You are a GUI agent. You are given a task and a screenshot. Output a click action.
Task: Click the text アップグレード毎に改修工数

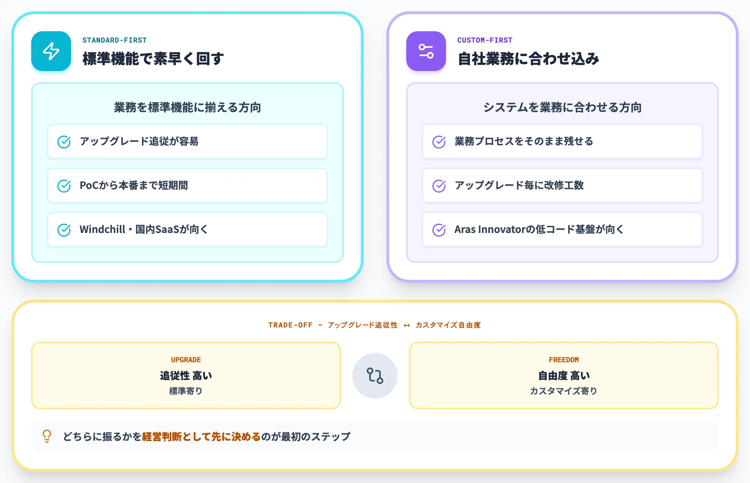pos(519,185)
